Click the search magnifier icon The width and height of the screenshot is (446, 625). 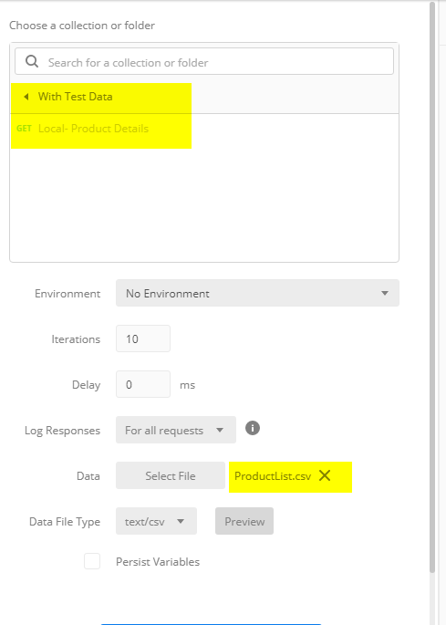[32, 61]
